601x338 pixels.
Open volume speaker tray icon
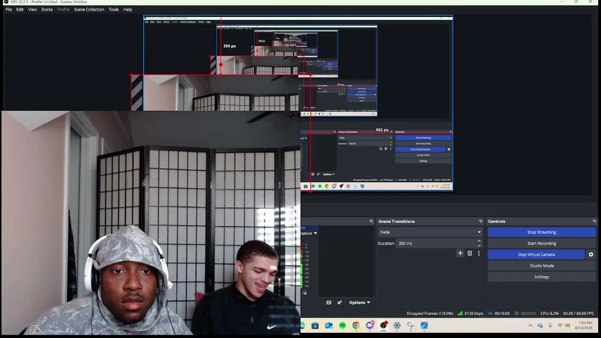[x=567, y=325]
